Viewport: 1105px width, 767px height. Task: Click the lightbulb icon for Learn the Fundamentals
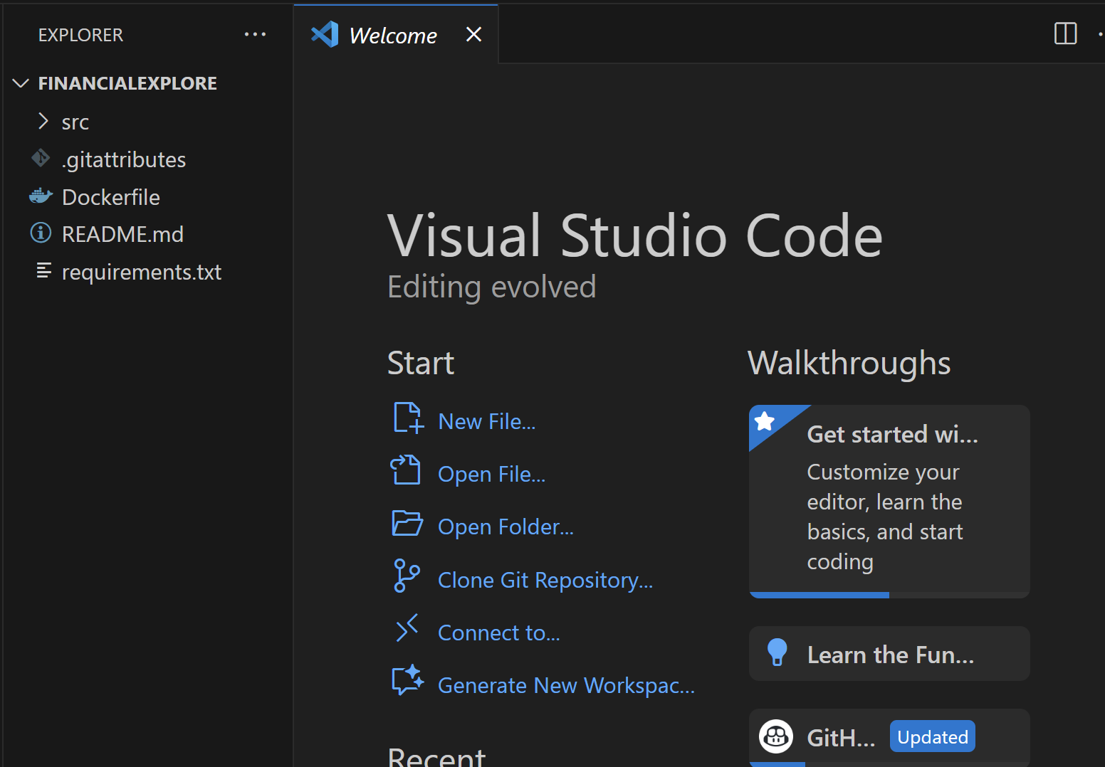click(777, 652)
